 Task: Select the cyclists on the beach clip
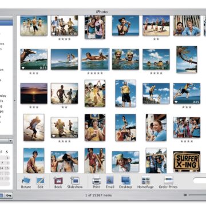pos(64,25)
